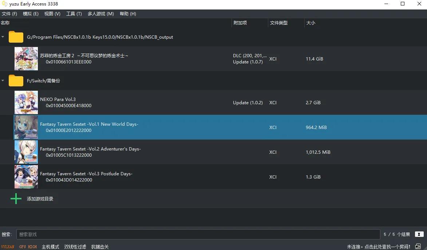Click the Update (1.0.2) add-ons cell

point(248,103)
